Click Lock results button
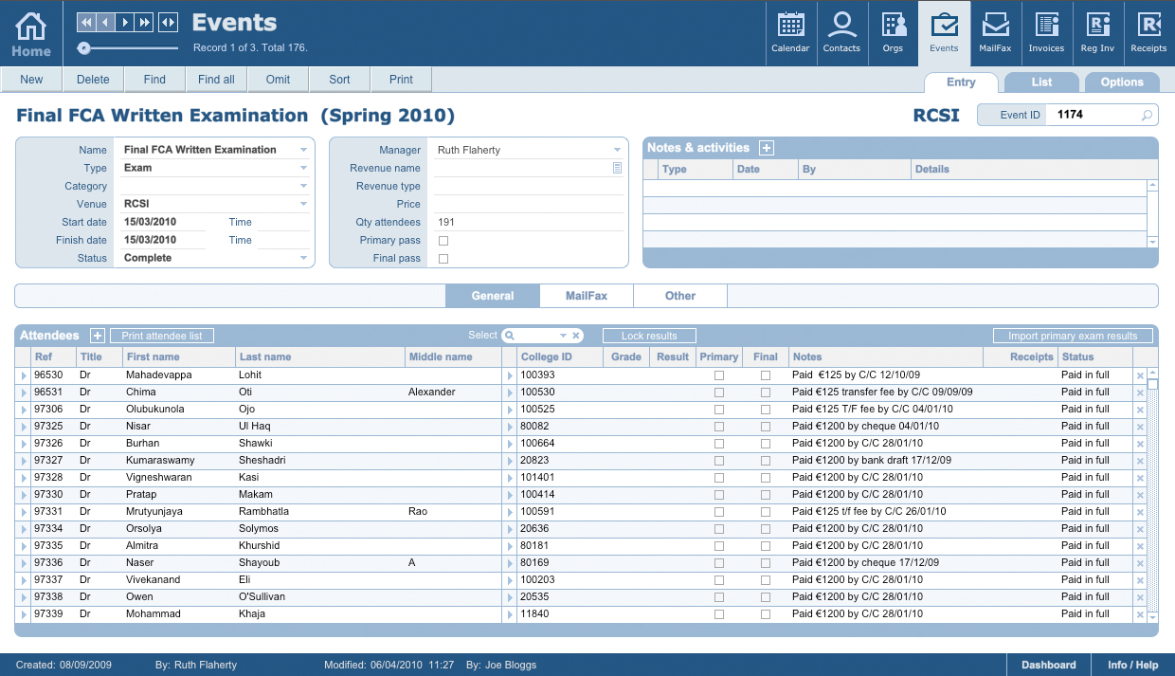Viewport: 1175px width, 676px height. coord(649,336)
